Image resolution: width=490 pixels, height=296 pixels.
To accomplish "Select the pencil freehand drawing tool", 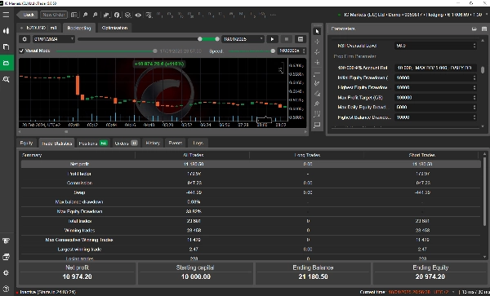I will (x=317, y=83).
